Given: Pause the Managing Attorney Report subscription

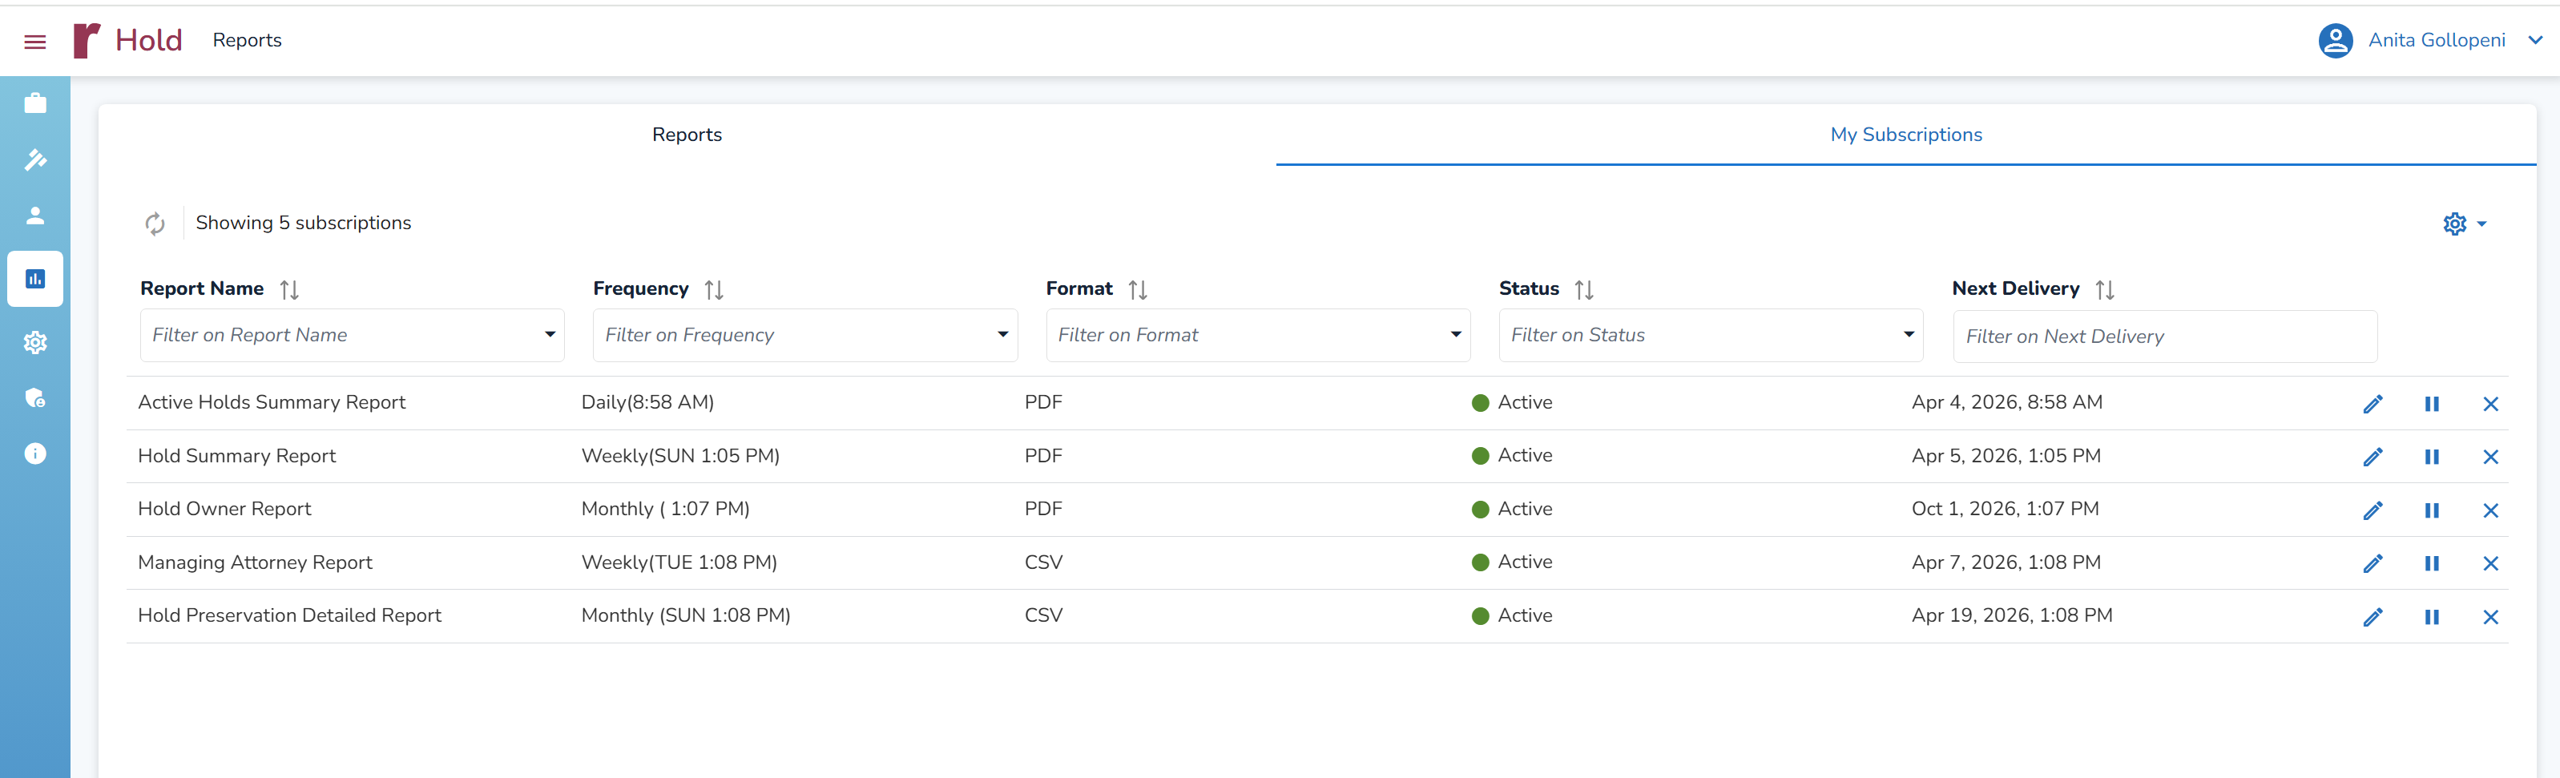Looking at the screenshot, I should click(x=2431, y=563).
